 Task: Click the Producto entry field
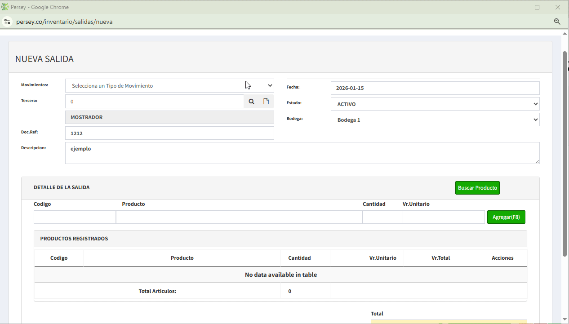click(x=239, y=217)
